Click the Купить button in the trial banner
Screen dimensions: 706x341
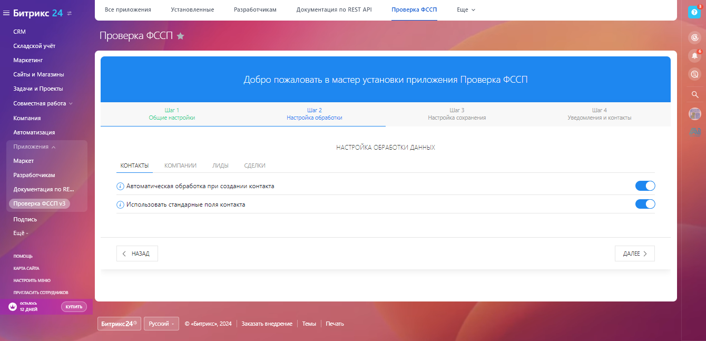74,307
